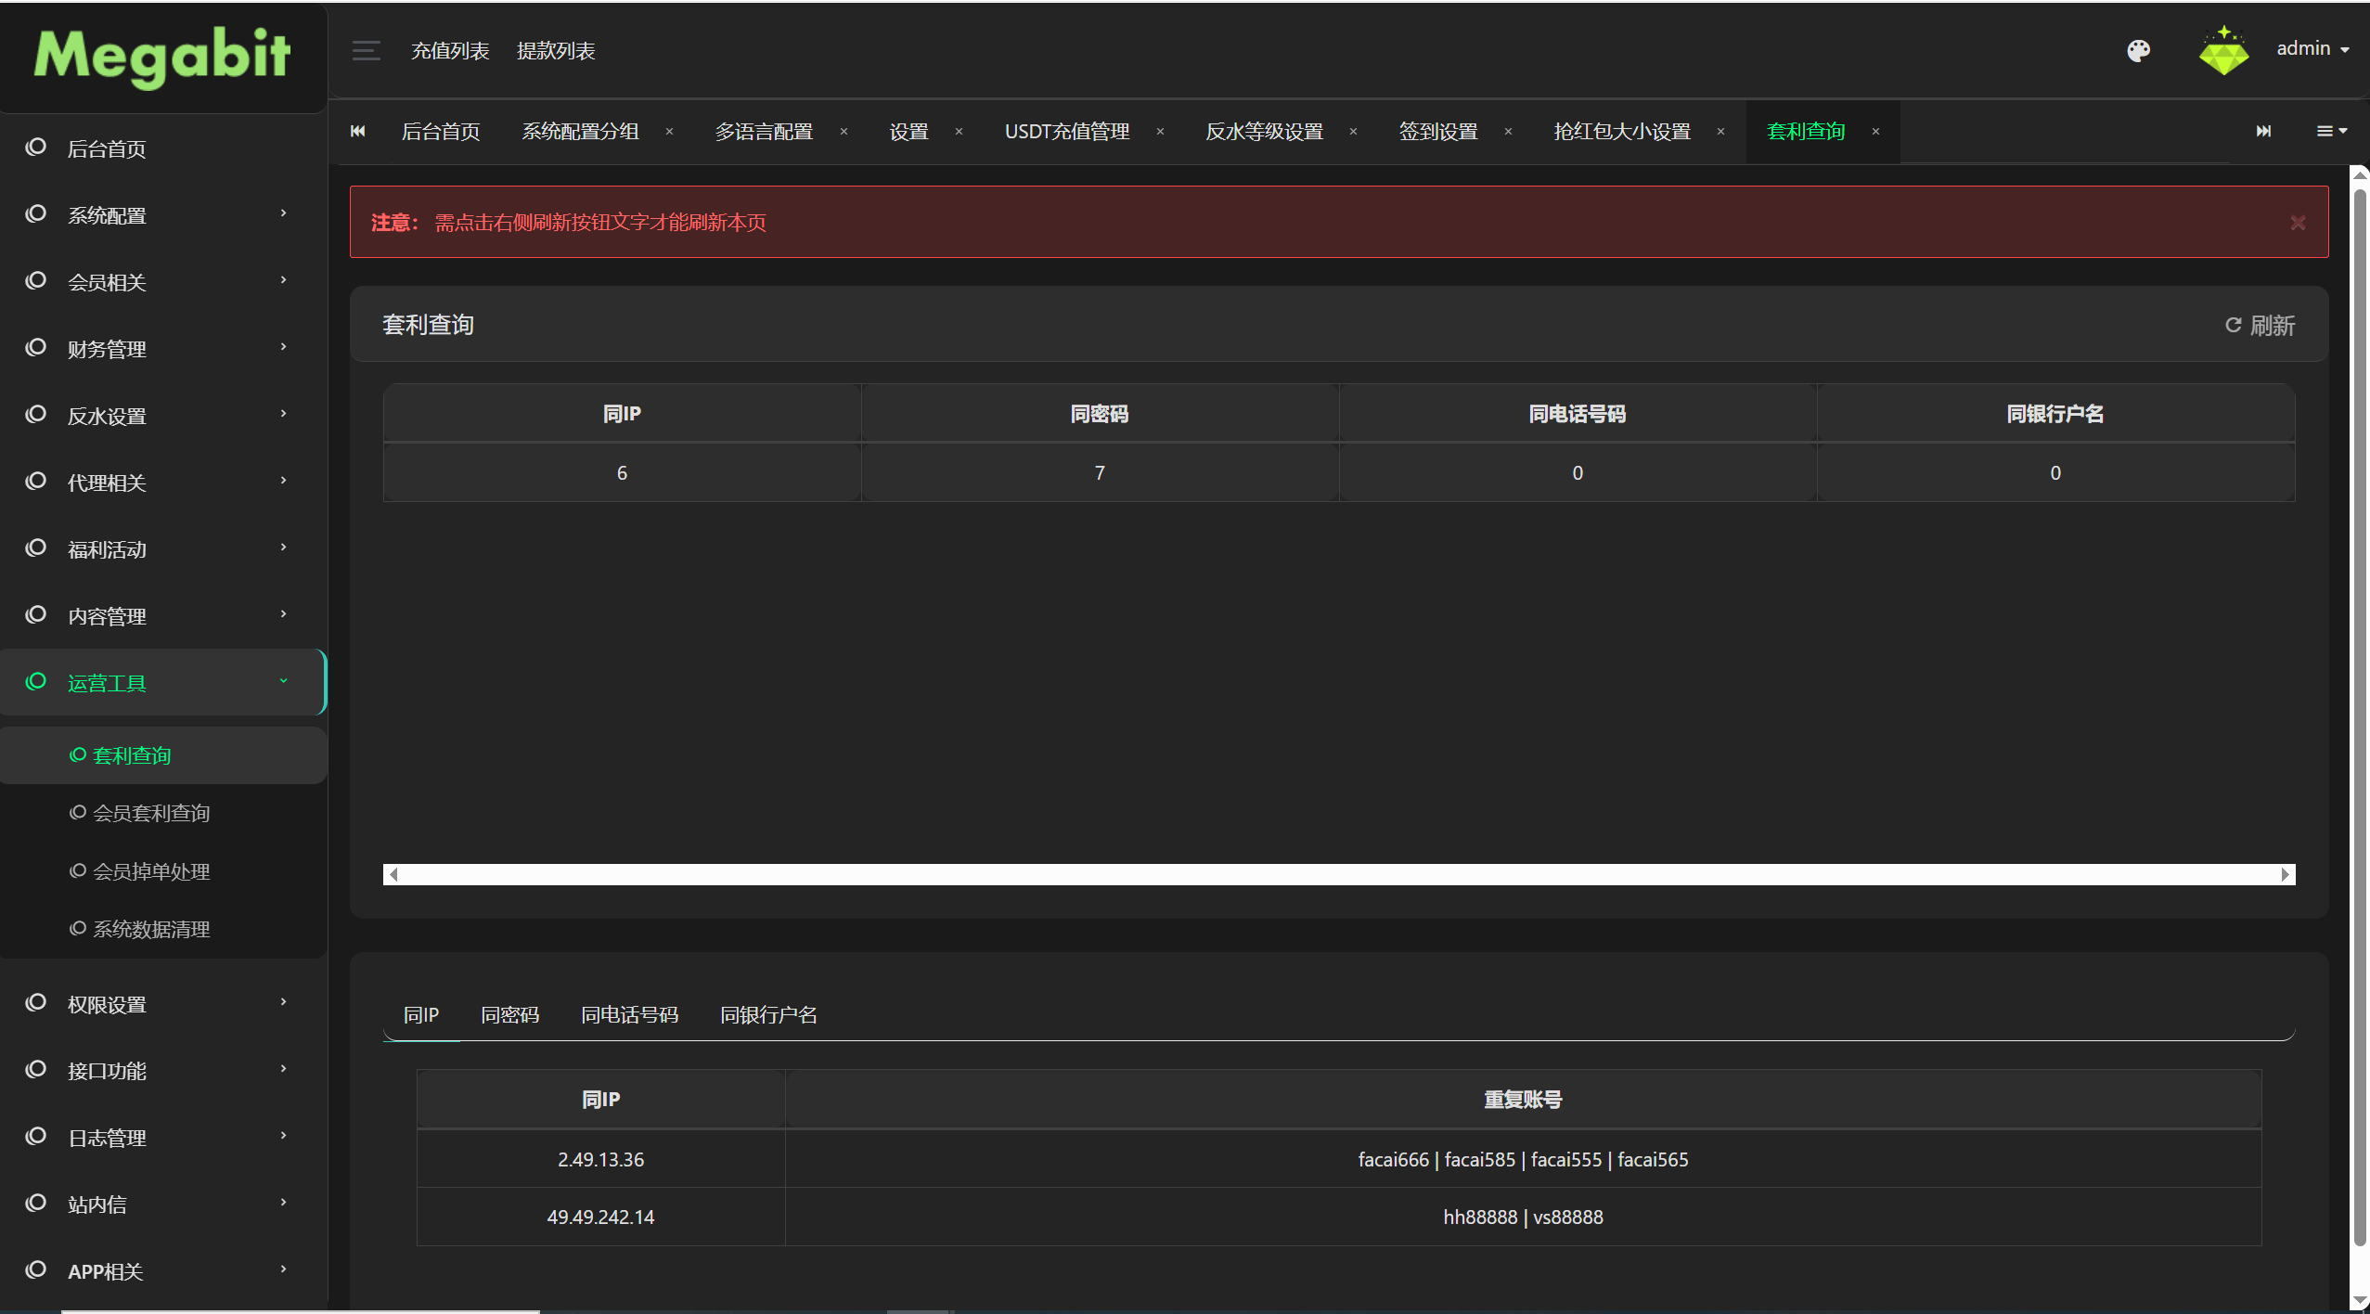This screenshot has height=1314, width=2370.
Task: Click the 刷新 refresh icon button
Action: (x=2260, y=326)
